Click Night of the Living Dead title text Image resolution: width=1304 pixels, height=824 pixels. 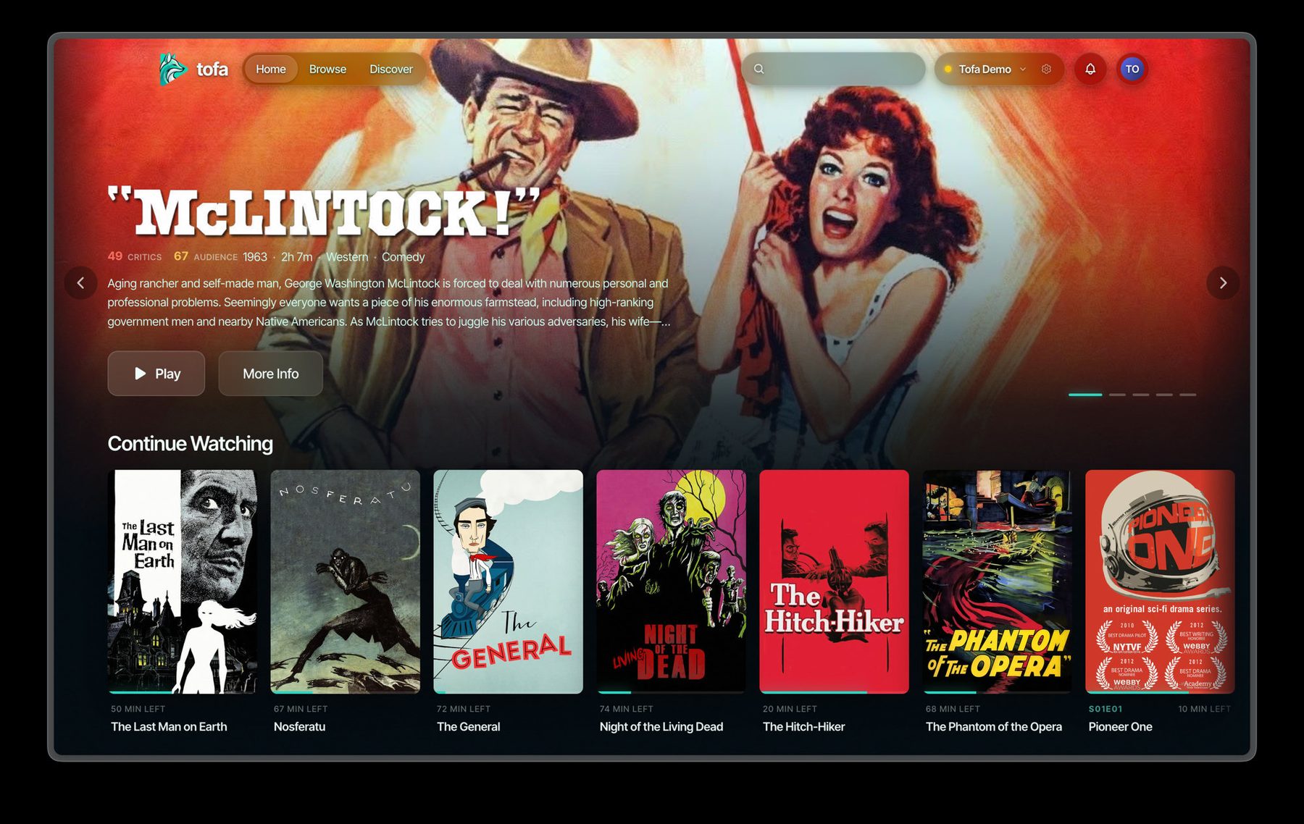tap(661, 726)
